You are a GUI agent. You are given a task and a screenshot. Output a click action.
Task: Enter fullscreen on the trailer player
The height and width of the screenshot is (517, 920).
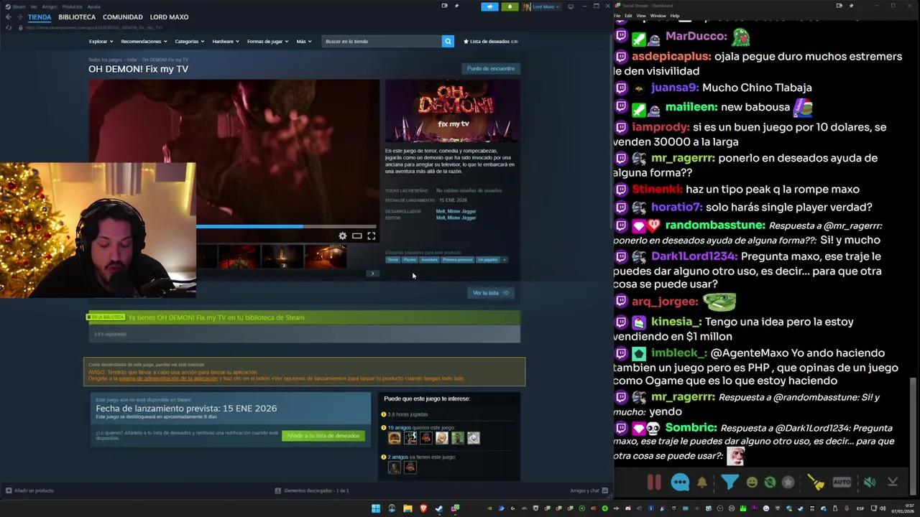(x=372, y=236)
